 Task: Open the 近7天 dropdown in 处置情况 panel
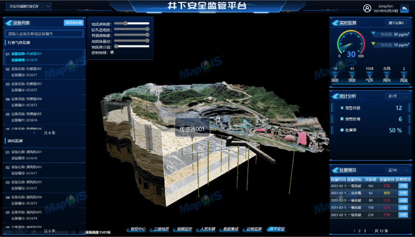pyautogui.click(x=397, y=170)
